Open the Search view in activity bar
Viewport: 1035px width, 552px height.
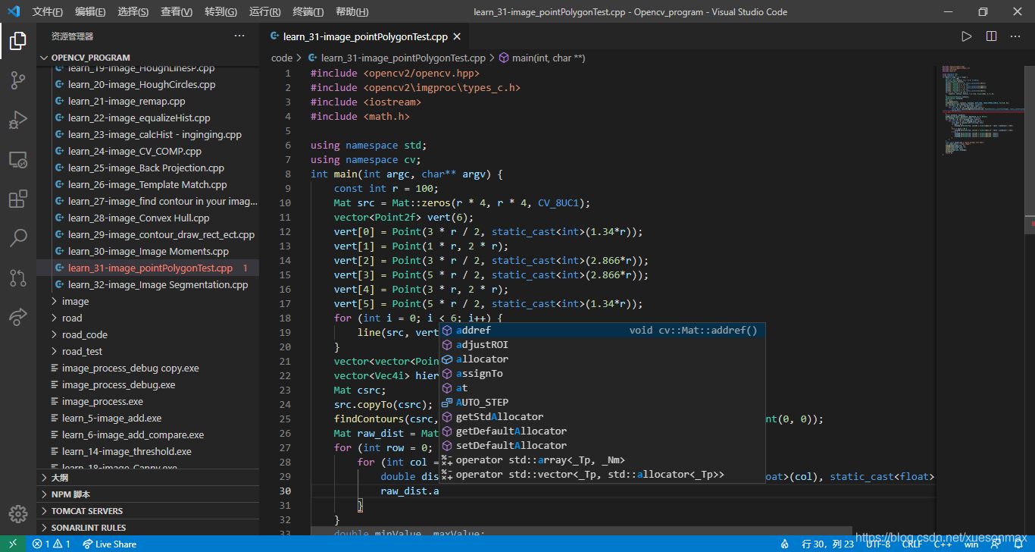18,238
